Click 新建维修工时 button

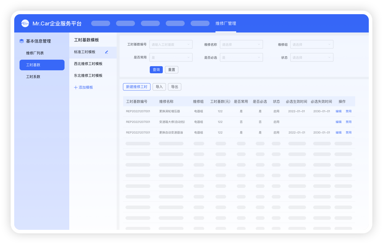click(x=137, y=87)
